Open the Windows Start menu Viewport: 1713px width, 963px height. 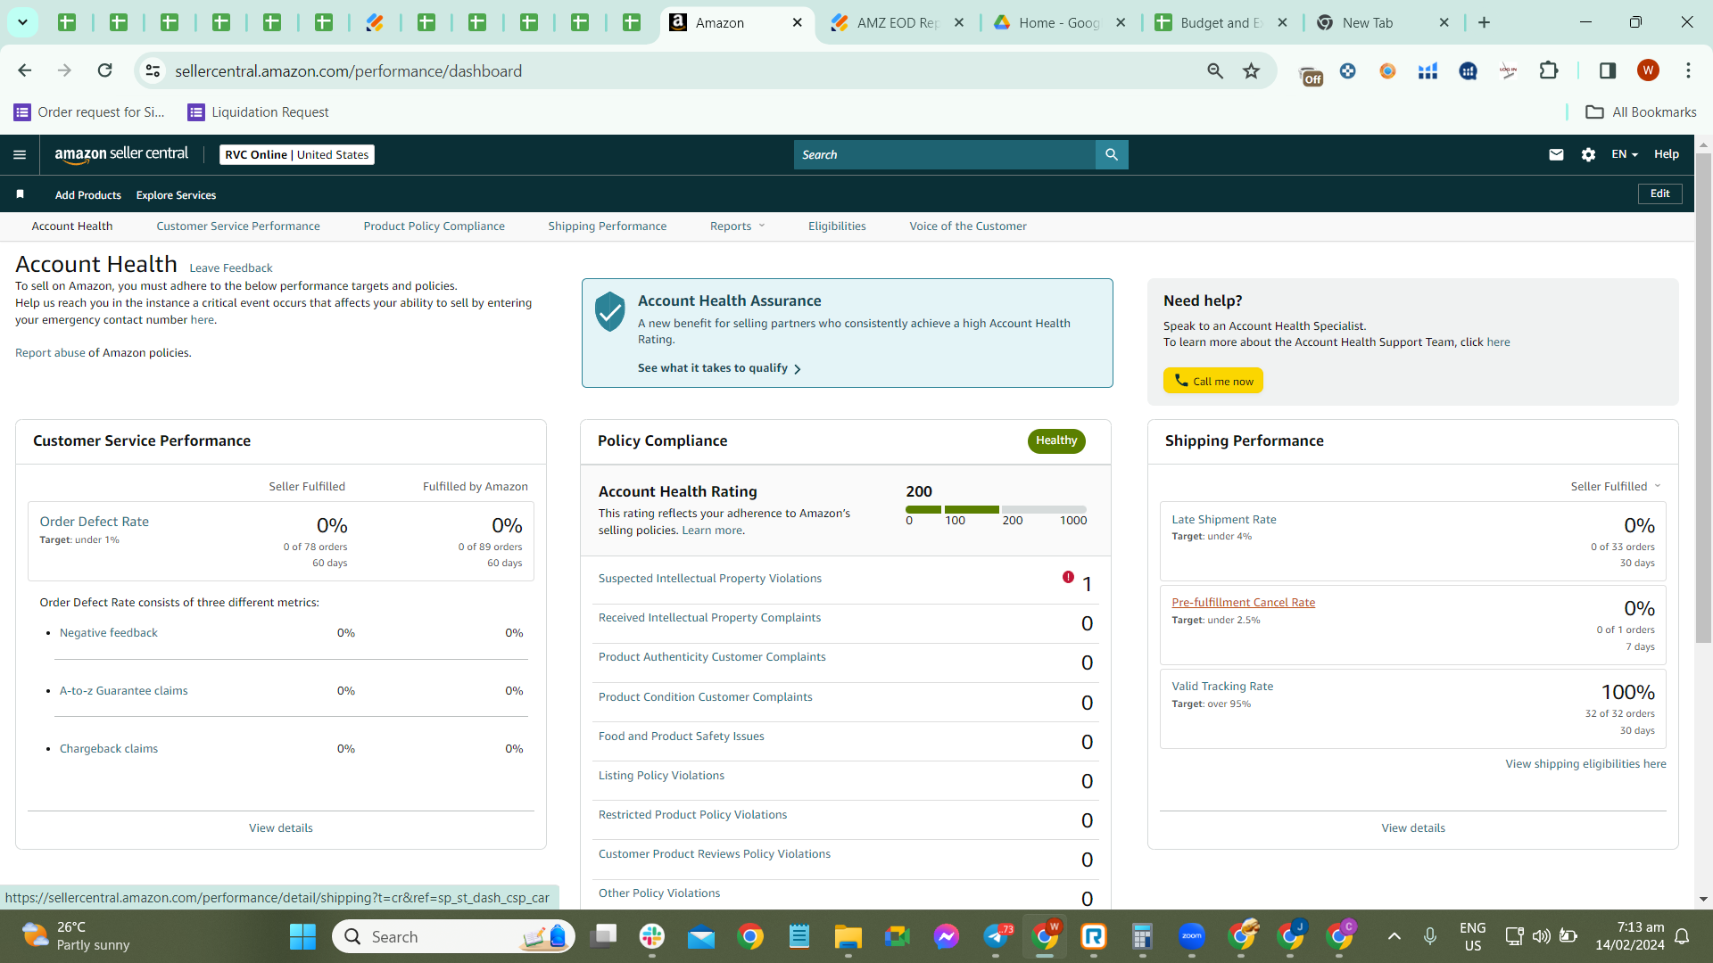coord(302,936)
